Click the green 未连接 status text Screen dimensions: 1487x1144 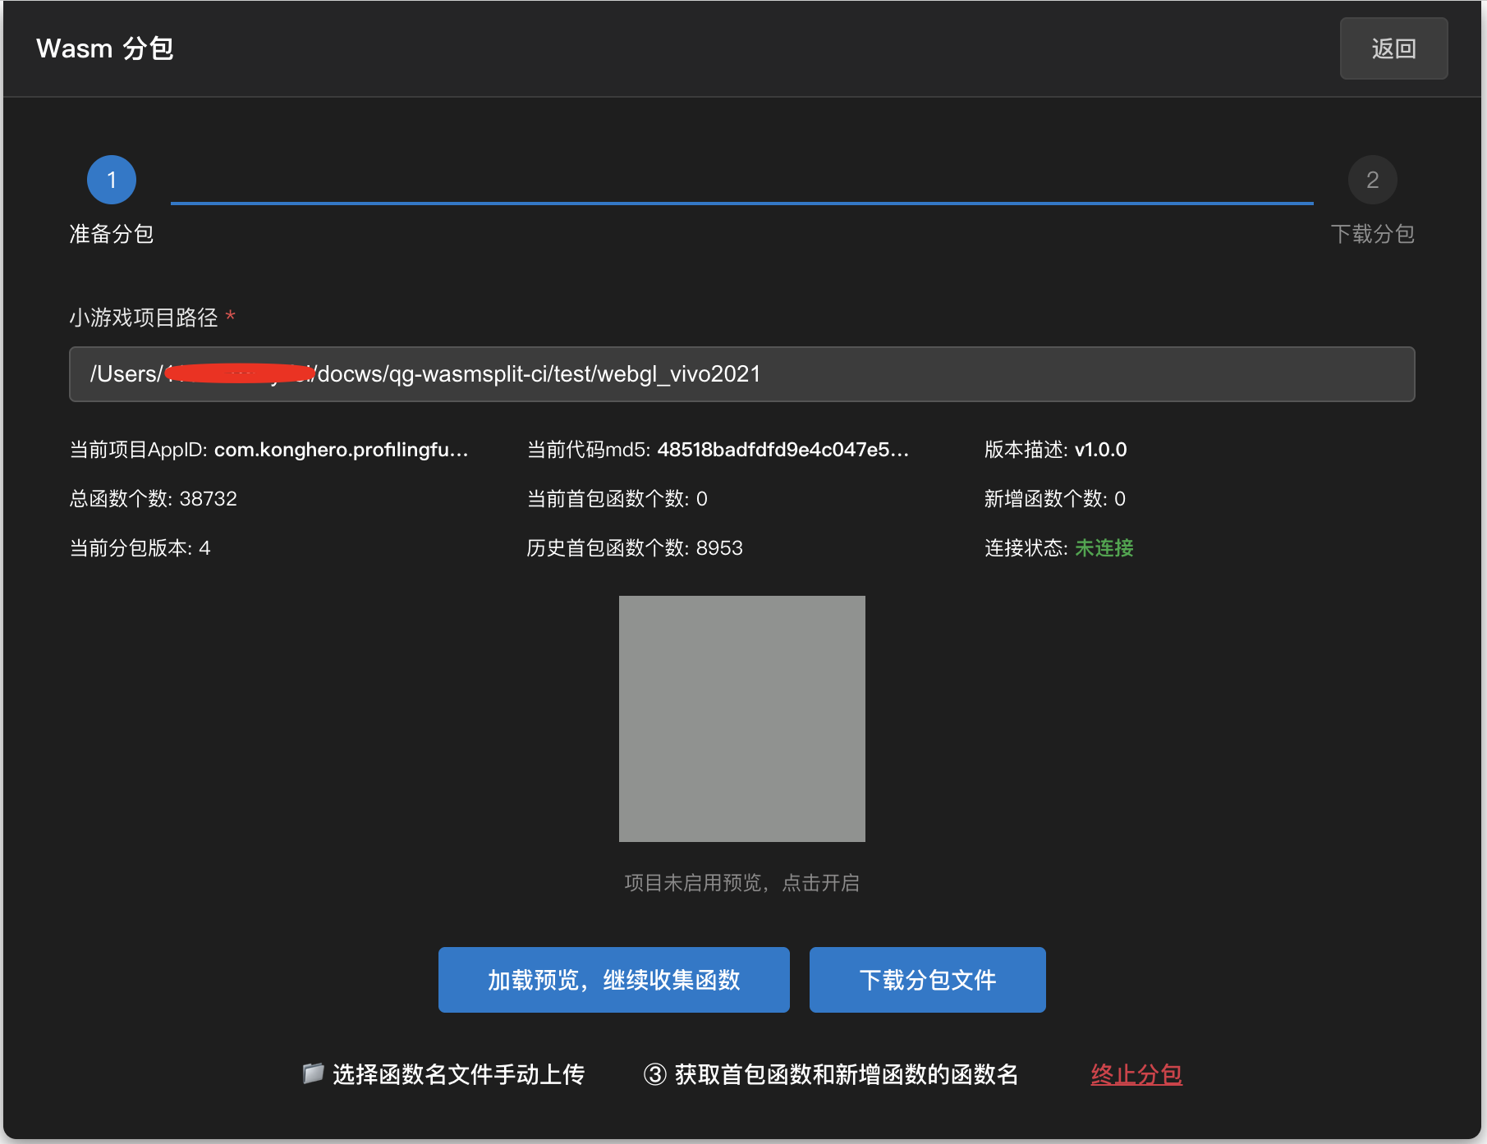click(1104, 548)
